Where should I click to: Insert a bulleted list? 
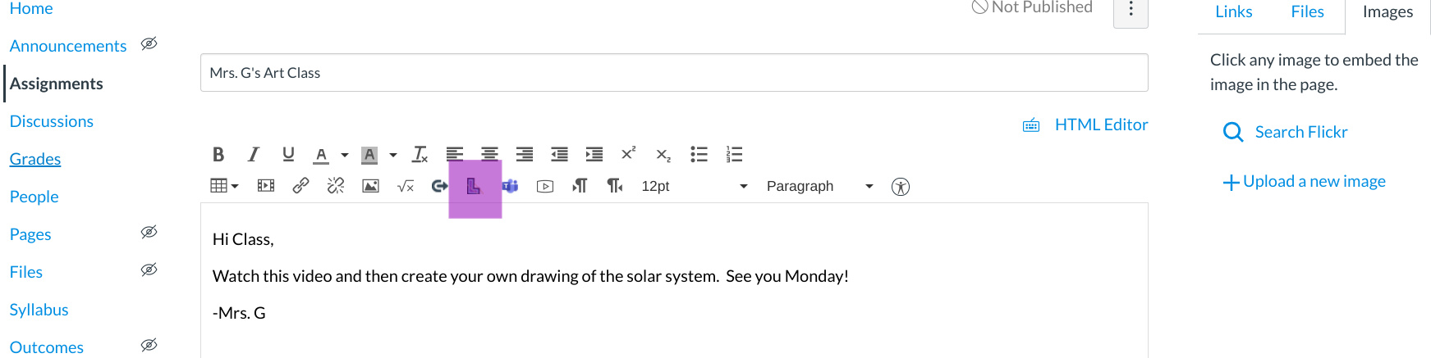[699, 154]
